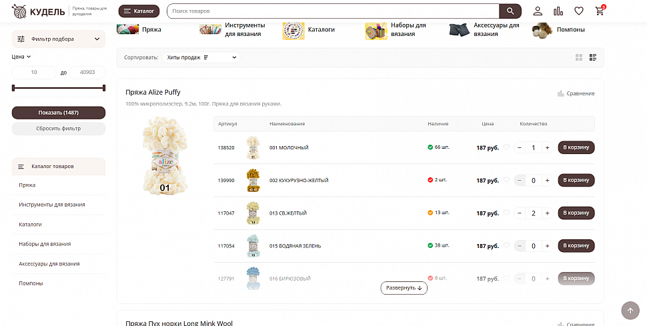Viewport: 647px width, 326px height.
Task: Click Показать (1487) button
Action: [x=59, y=113]
